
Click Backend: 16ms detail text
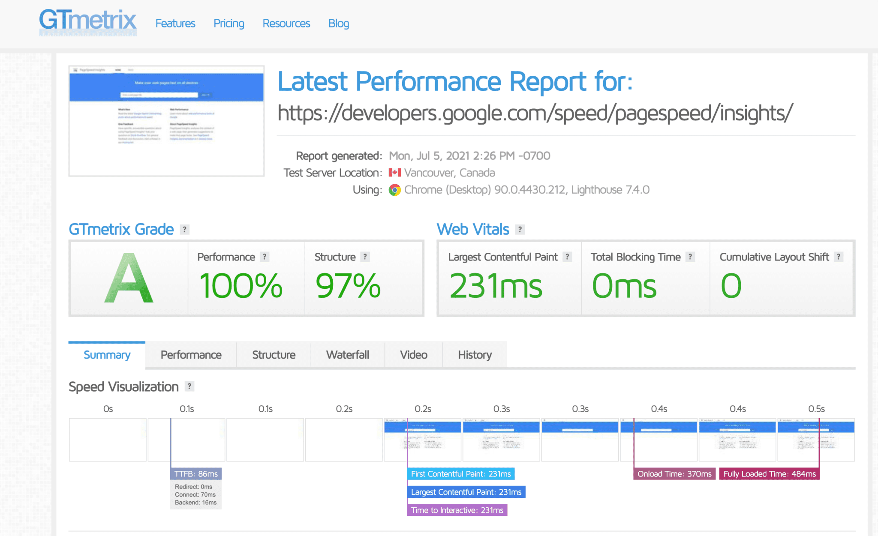click(x=195, y=503)
